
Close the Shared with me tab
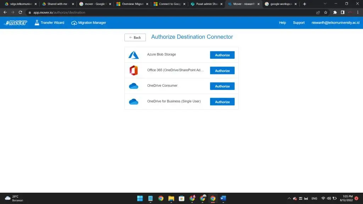(73, 4)
